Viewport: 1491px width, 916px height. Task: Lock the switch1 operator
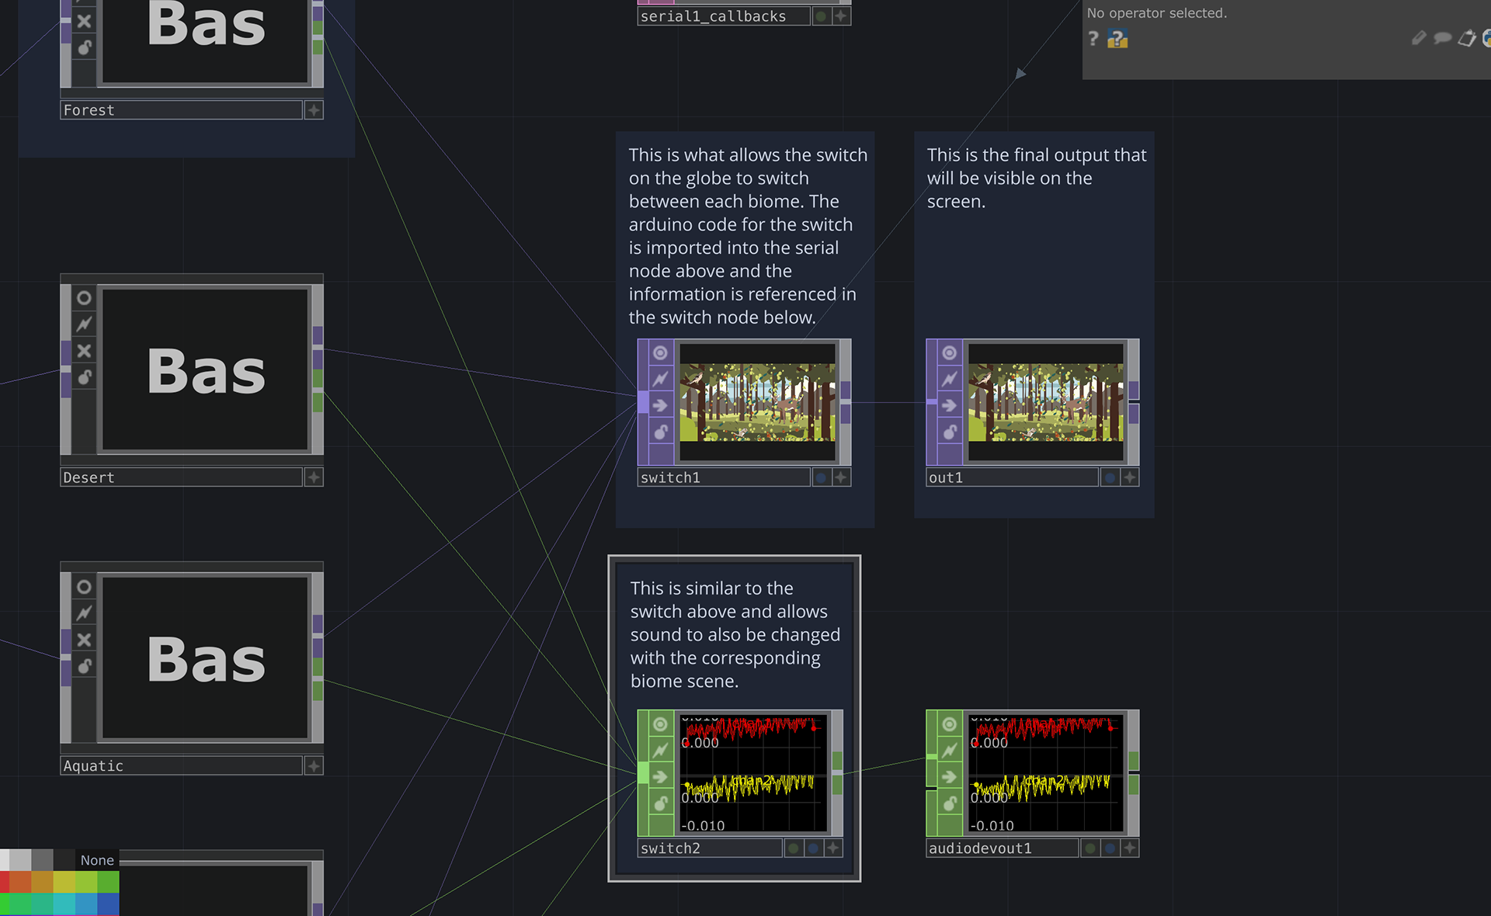[x=660, y=432]
